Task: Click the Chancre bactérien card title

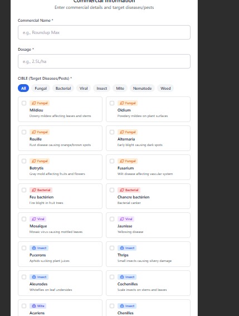Action: (133, 197)
